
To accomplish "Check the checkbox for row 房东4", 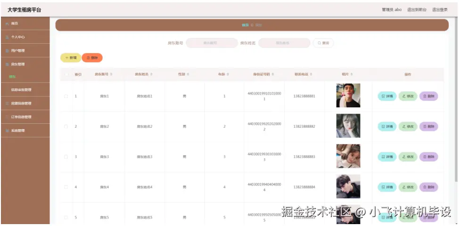I will coord(66,187).
